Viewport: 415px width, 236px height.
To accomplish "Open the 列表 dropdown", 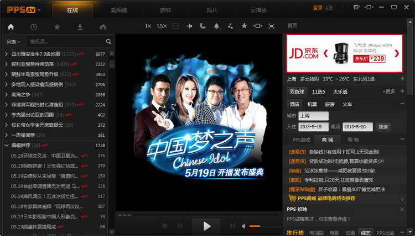I will [x=13, y=42].
